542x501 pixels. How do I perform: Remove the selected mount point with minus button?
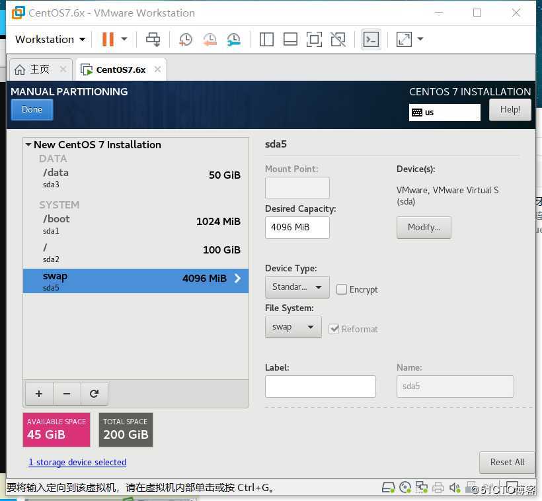[67, 394]
